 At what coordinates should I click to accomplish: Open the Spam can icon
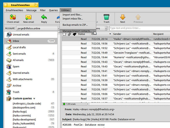pyautogui.click(x=9, y=67)
